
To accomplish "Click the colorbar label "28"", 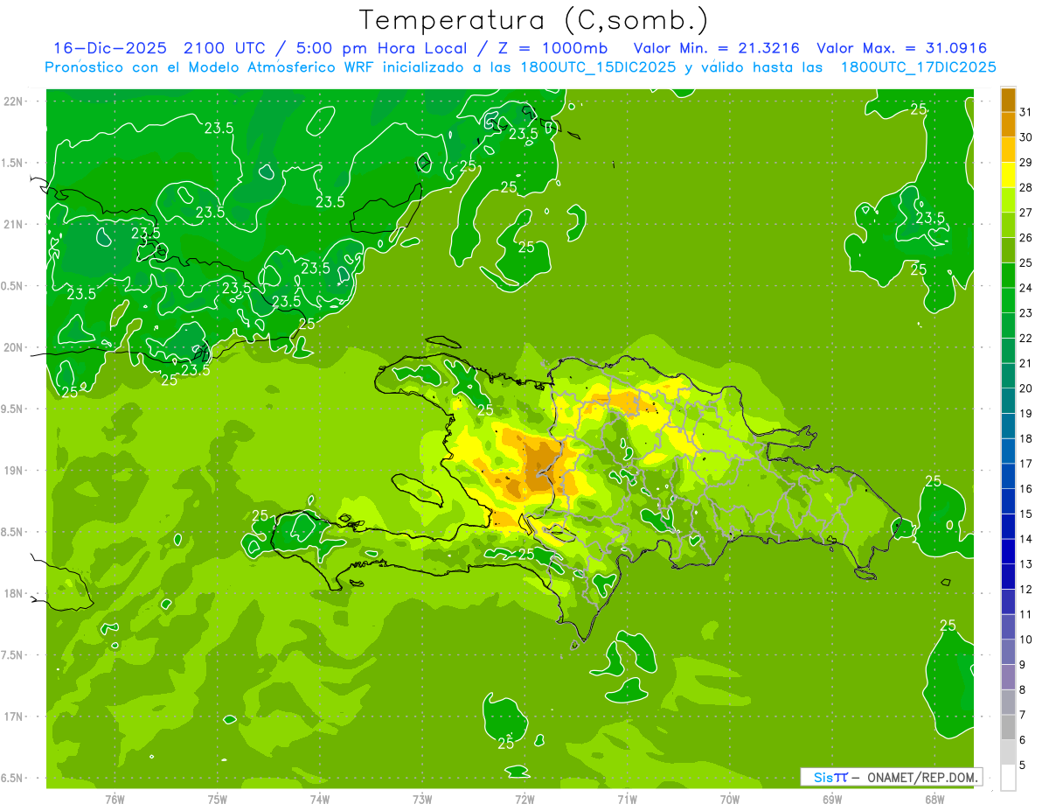I will (1025, 187).
